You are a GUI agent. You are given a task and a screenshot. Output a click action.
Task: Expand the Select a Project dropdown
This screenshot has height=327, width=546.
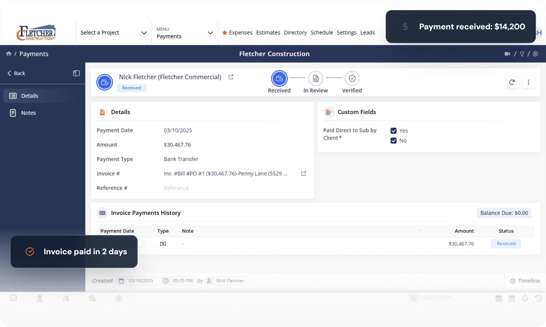click(114, 33)
